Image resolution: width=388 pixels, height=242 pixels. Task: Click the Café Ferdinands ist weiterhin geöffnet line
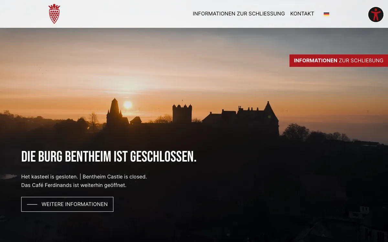coord(74,185)
